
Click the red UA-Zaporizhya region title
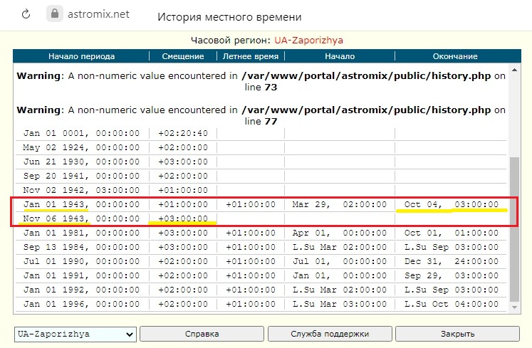[313, 41]
